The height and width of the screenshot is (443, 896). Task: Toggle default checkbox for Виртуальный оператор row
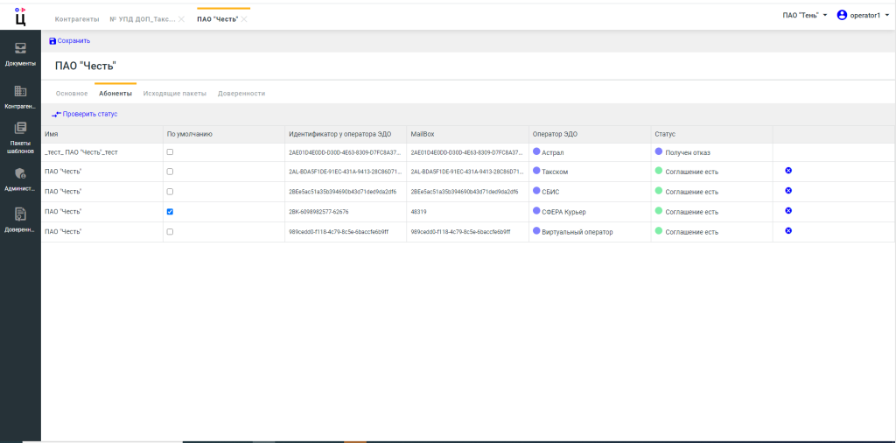tap(170, 231)
